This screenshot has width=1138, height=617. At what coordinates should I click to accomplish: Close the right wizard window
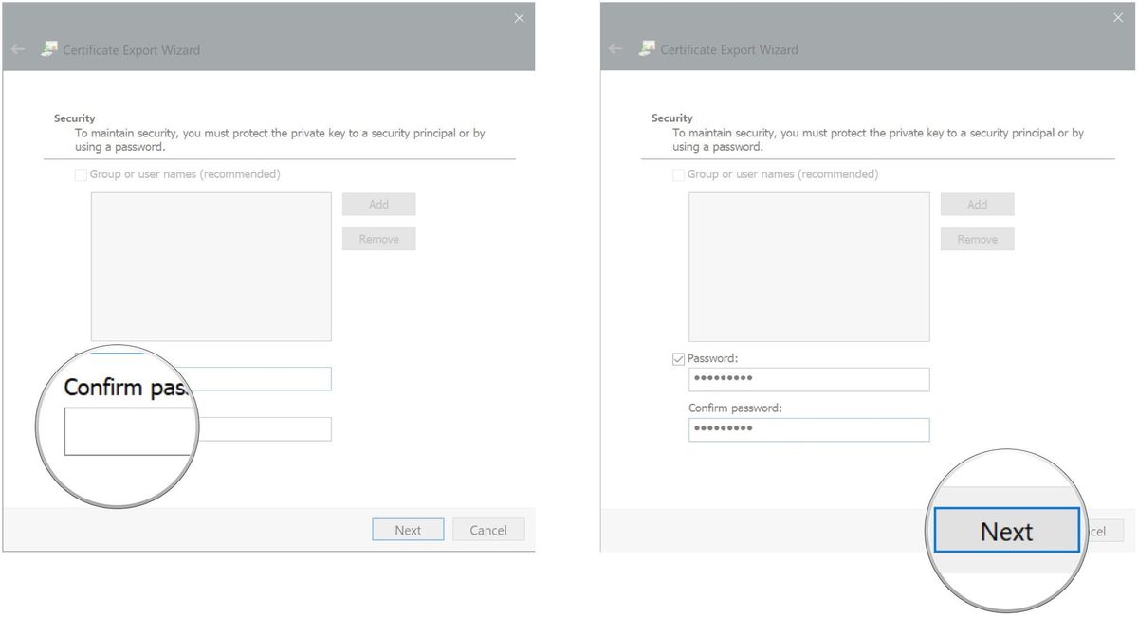1118,17
